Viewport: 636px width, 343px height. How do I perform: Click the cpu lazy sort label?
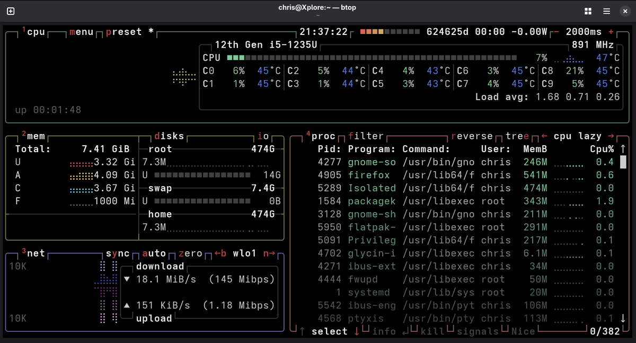point(578,136)
